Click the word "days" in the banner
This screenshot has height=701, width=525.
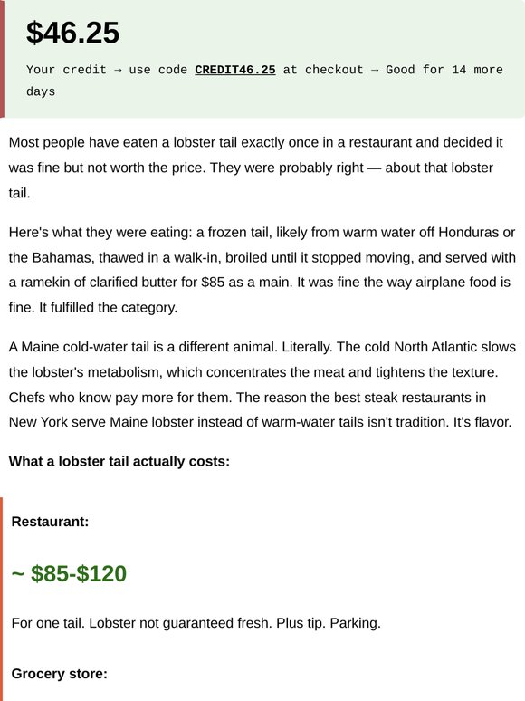[41, 91]
